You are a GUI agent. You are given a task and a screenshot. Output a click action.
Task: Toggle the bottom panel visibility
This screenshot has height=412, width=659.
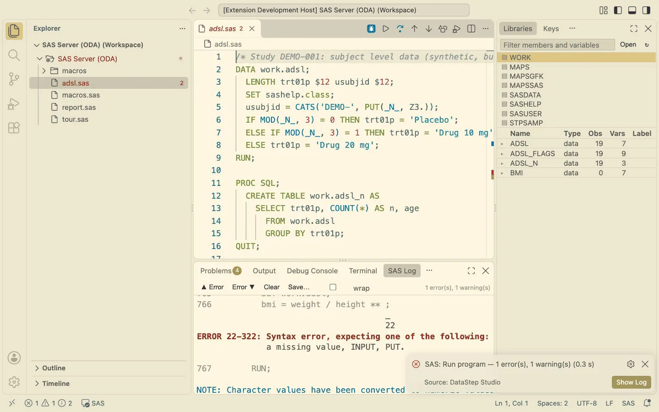[632, 10]
